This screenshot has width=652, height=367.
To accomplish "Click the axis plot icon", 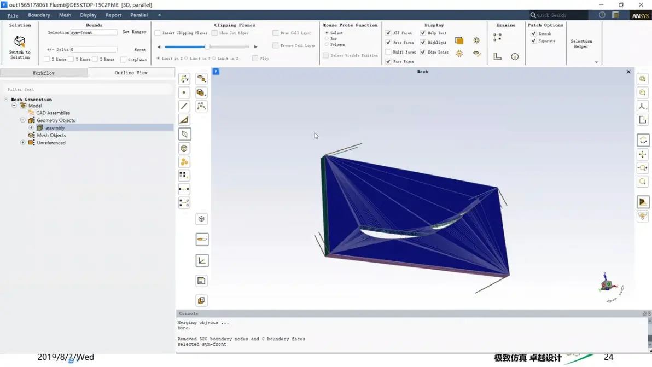I will tap(202, 260).
